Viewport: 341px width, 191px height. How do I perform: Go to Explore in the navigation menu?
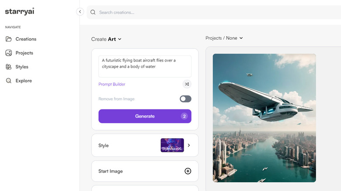[x=24, y=81]
